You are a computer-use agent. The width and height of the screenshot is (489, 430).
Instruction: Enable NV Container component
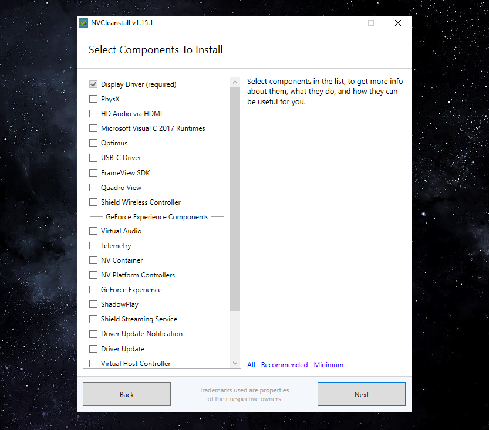(93, 260)
